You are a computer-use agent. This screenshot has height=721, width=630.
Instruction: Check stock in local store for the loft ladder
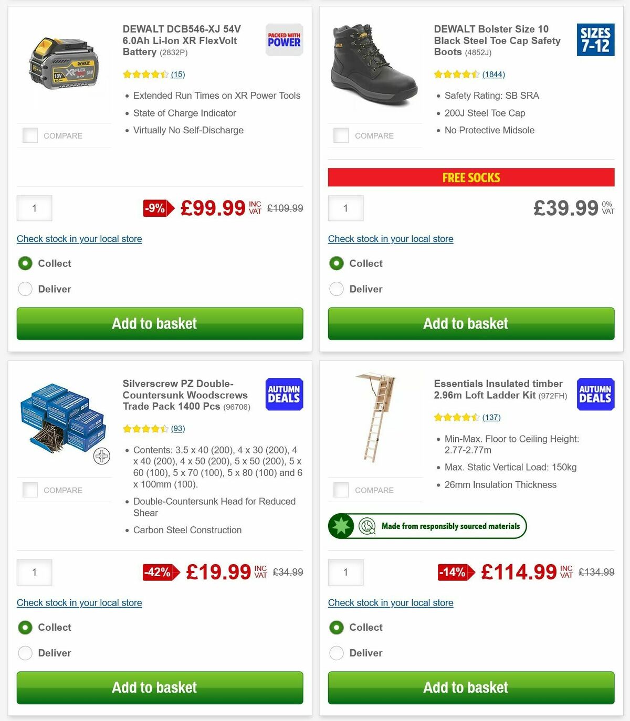click(391, 602)
